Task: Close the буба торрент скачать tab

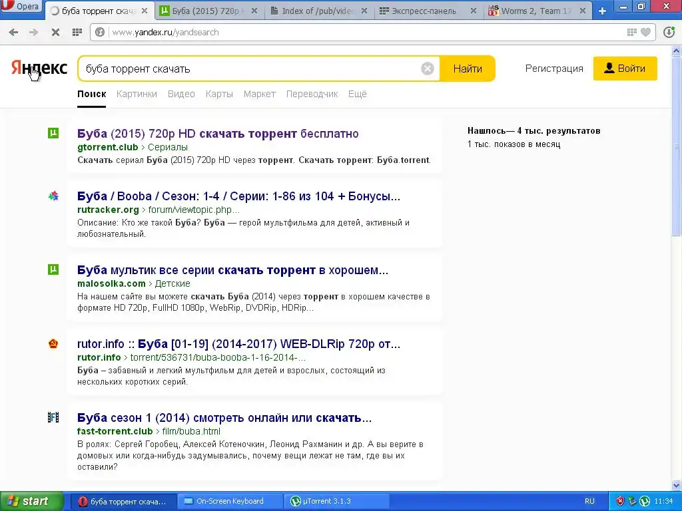Action: (x=145, y=11)
